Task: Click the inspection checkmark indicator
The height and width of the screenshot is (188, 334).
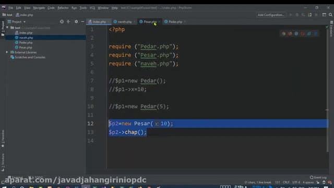Action: [327, 27]
